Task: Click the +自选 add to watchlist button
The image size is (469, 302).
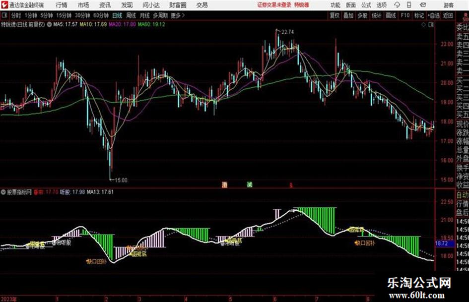Action: pos(433,15)
